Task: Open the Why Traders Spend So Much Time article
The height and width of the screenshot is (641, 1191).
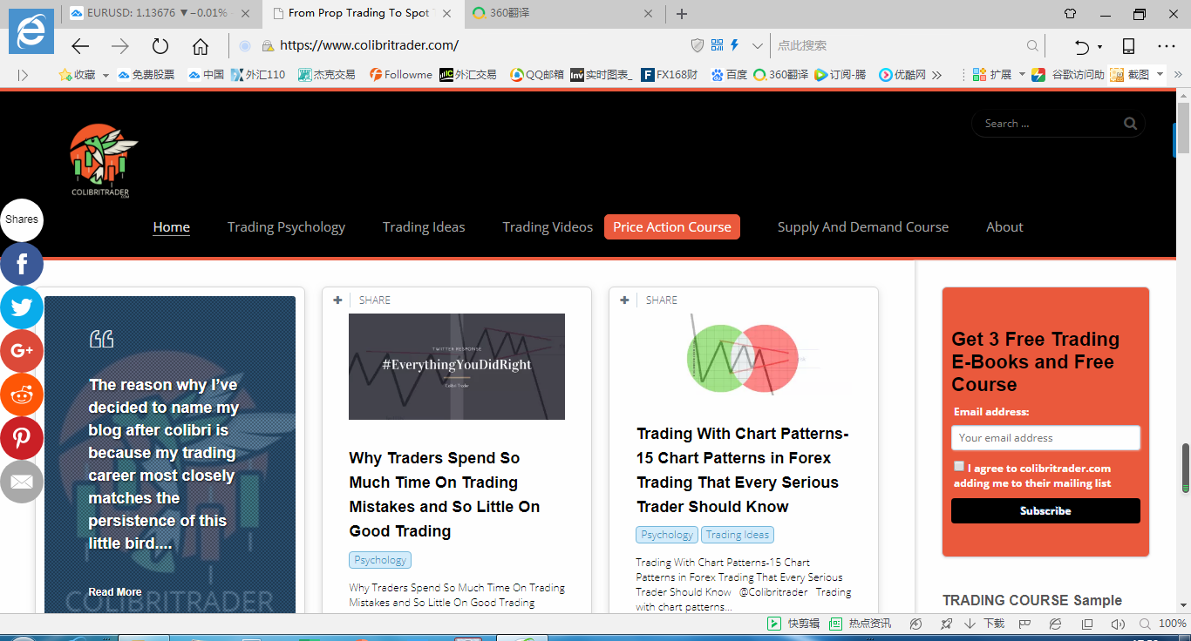Action: [445, 495]
